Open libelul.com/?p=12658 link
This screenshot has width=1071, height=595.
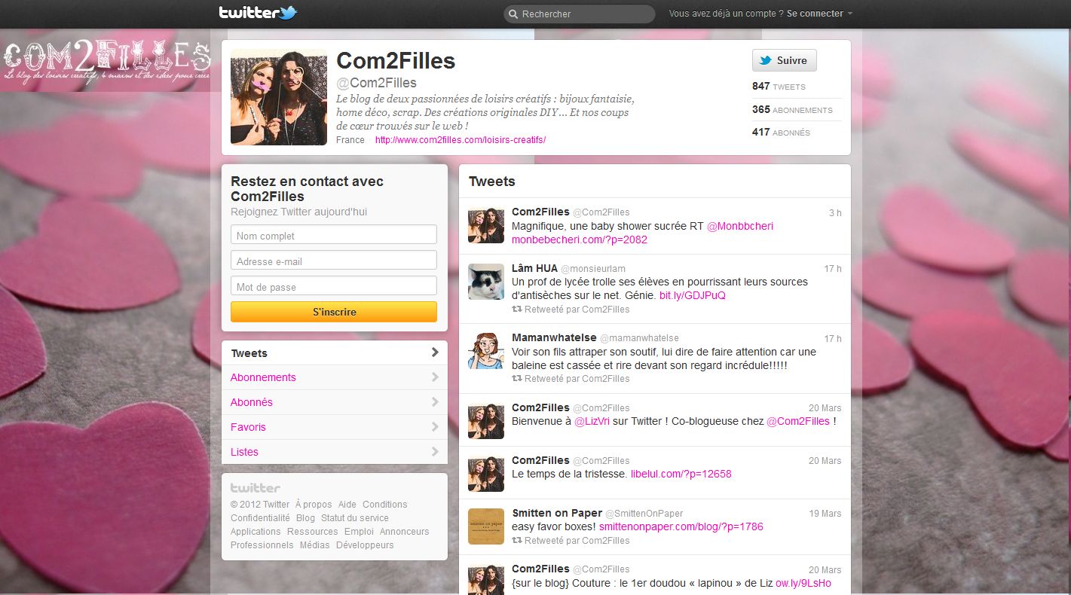pyautogui.click(x=681, y=474)
